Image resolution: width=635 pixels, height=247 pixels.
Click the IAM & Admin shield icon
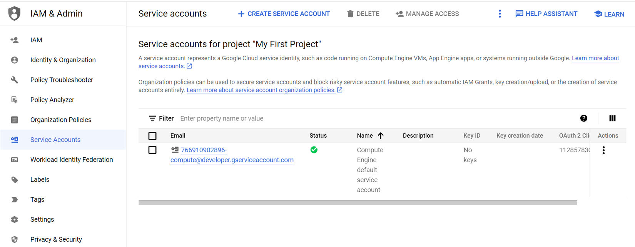pyautogui.click(x=14, y=13)
